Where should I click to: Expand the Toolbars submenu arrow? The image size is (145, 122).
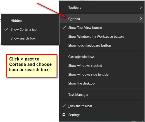[141, 7]
